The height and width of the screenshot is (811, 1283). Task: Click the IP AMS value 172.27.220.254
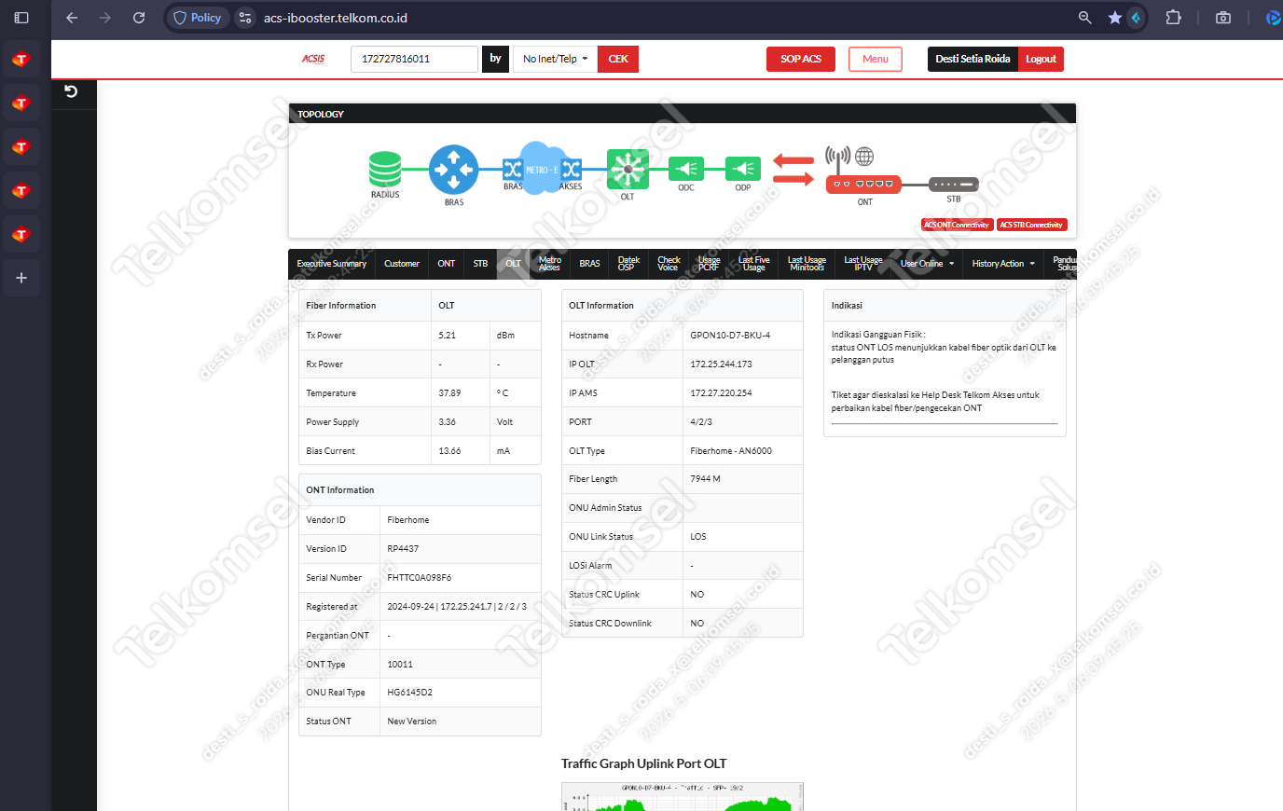[x=721, y=393]
